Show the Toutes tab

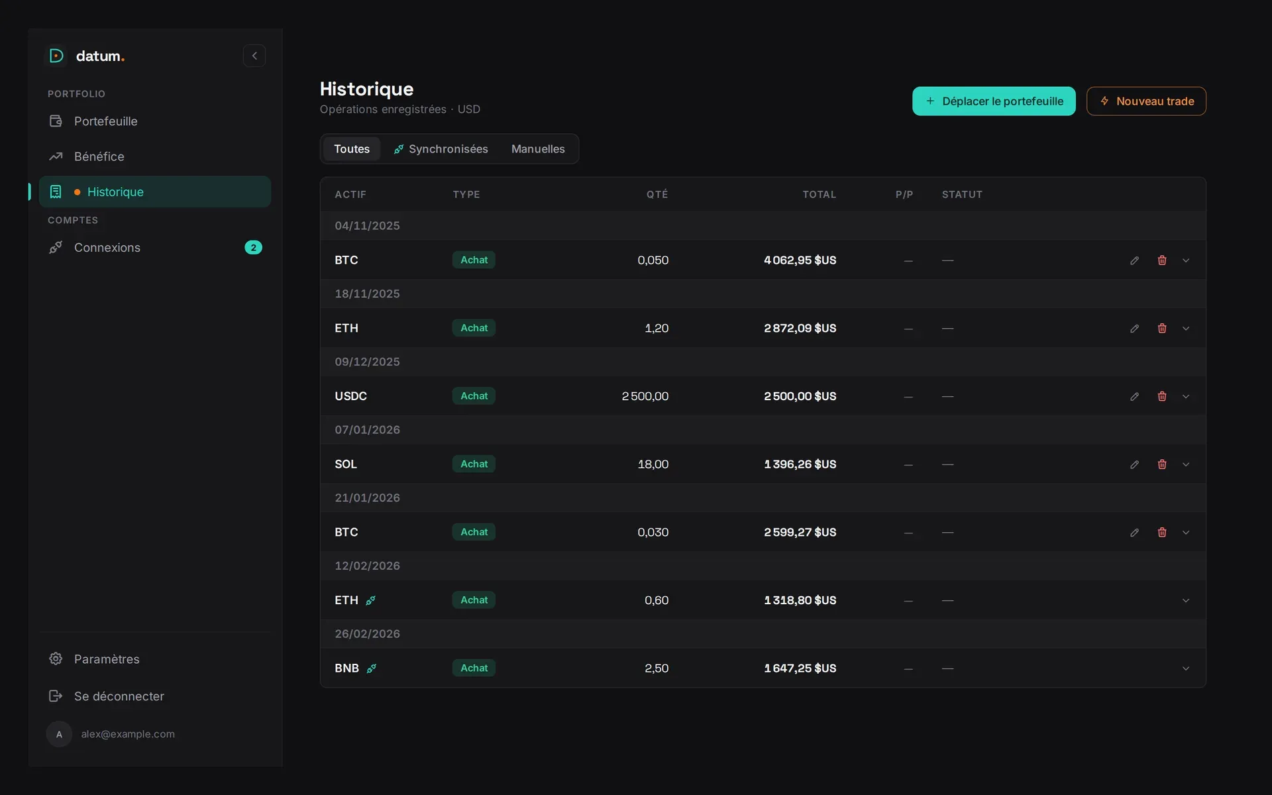pyautogui.click(x=352, y=149)
